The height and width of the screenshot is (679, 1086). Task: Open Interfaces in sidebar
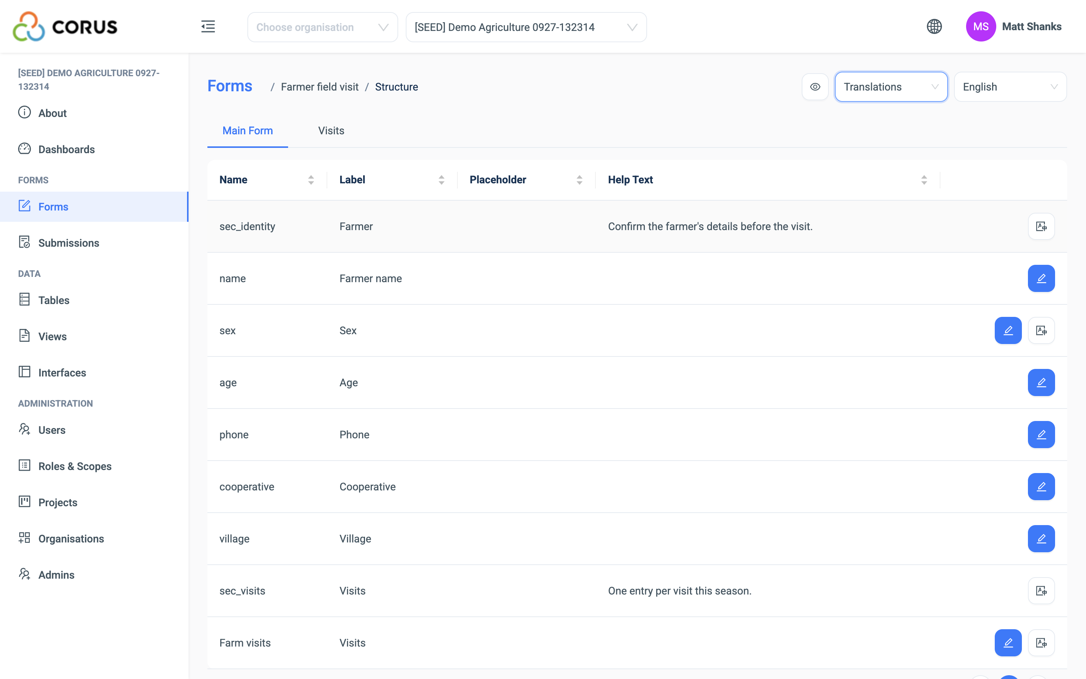coord(94,373)
